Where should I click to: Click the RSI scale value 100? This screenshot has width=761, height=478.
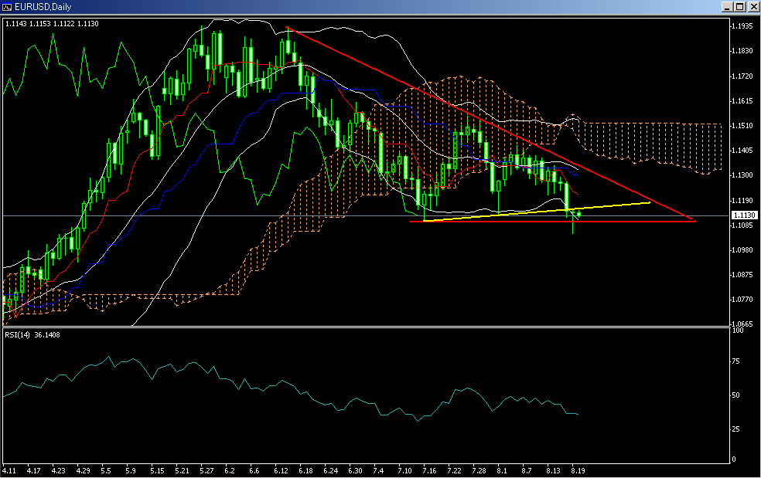(x=738, y=331)
